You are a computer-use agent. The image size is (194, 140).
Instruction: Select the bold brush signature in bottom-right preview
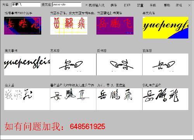(x=166, y=99)
